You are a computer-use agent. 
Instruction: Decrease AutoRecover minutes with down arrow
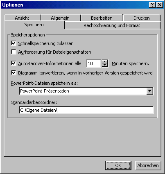[105, 65]
